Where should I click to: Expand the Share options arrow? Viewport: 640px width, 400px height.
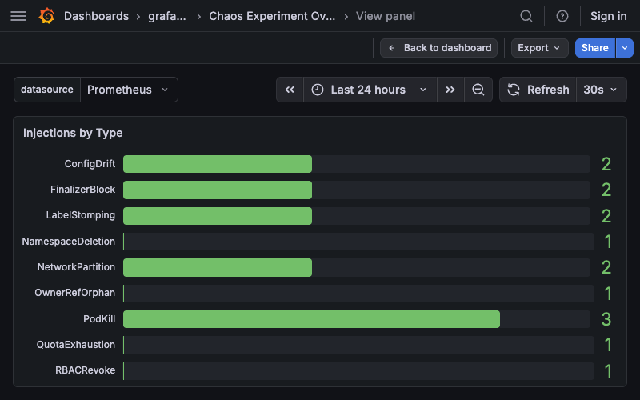tap(624, 48)
